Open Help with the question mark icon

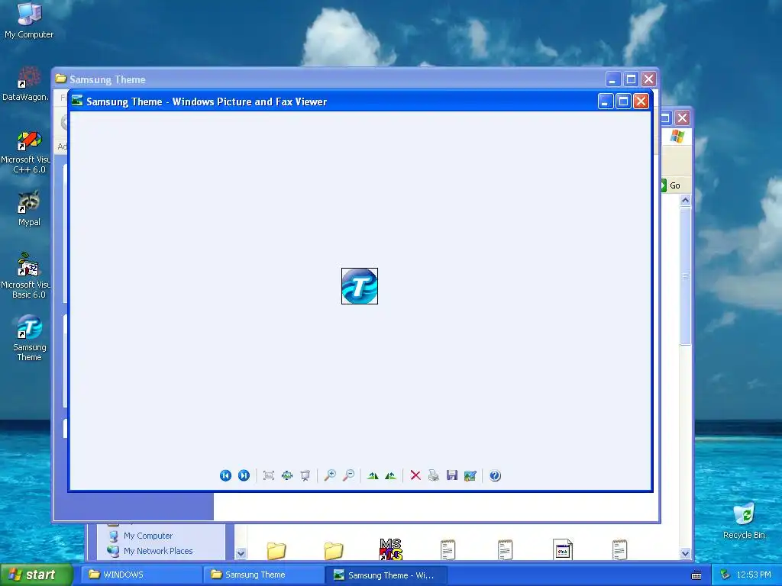point(495,475)
